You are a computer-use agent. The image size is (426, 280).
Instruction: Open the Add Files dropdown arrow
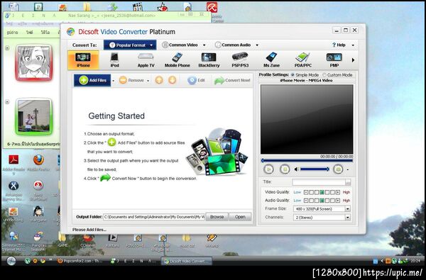[x=114, y=81]
